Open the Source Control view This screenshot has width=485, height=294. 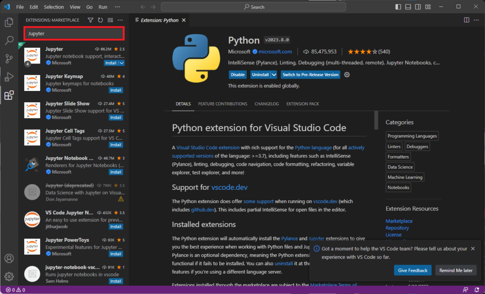tap(9, 58)
